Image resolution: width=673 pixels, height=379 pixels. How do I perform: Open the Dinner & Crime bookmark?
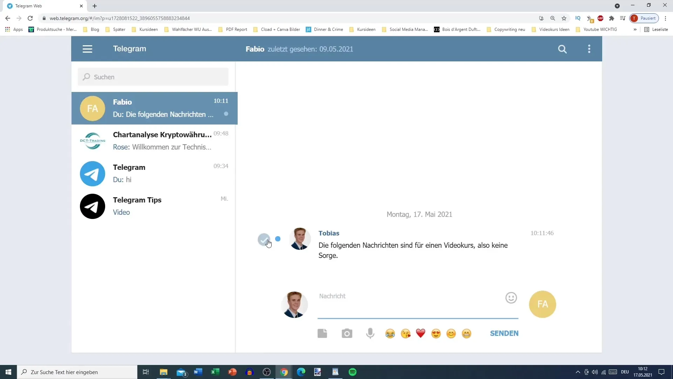point(325,29)
